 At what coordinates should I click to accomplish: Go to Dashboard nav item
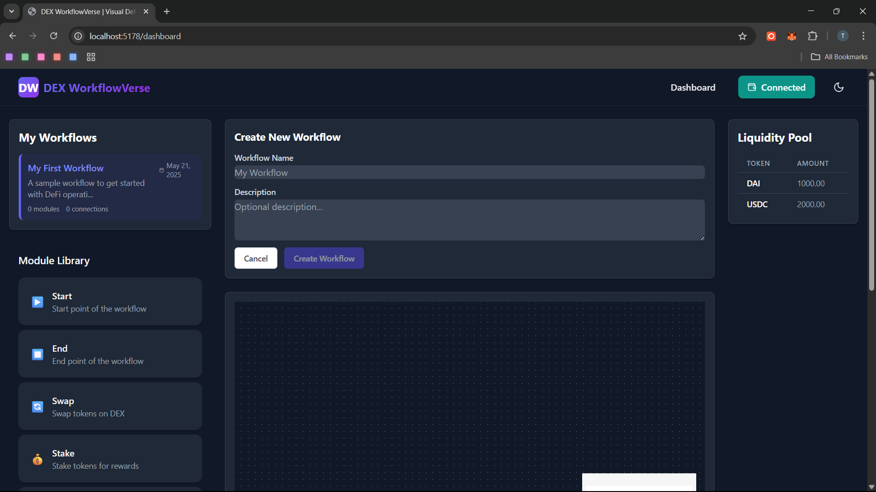(693, 87)
